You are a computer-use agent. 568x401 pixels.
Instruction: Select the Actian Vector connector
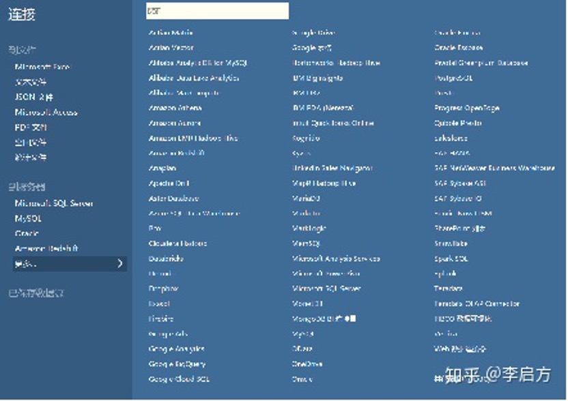[171, 48]
